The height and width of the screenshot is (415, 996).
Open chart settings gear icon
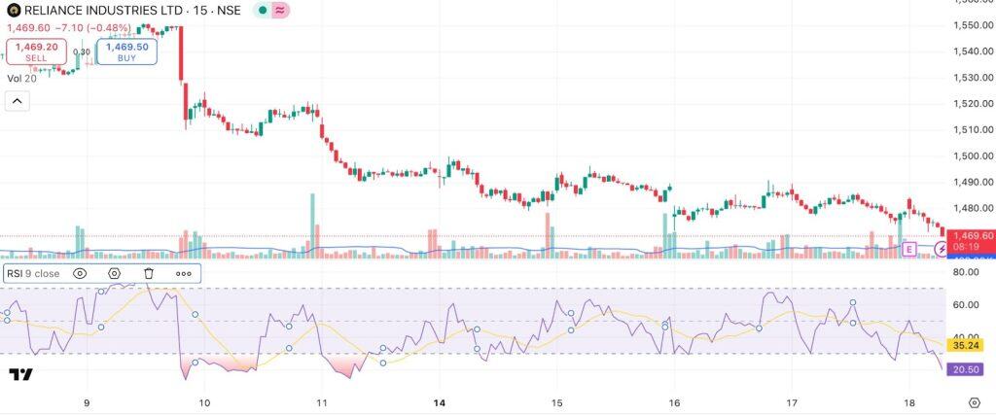click(975, 403)
